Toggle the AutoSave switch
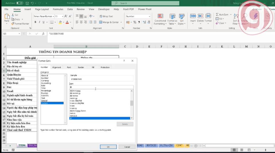 19,3
